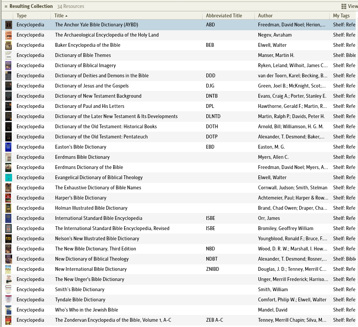
Task: Click the '34 Resources' count label
Action: tap(71, 6)
